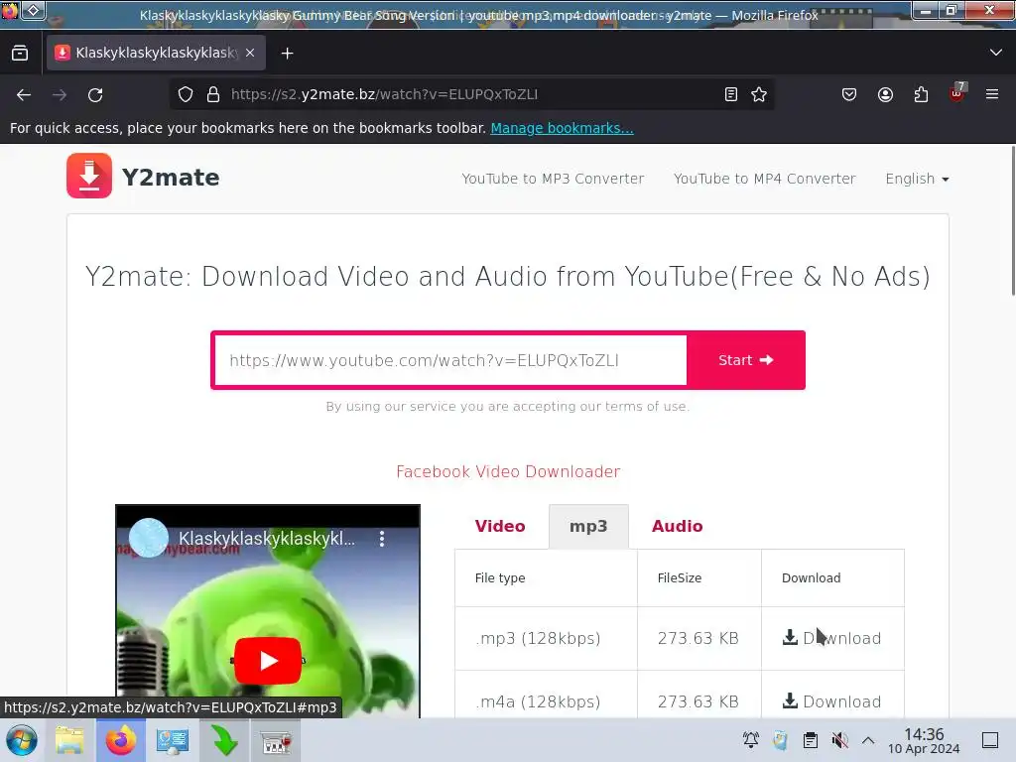Open the Firefox View icon

20,53
